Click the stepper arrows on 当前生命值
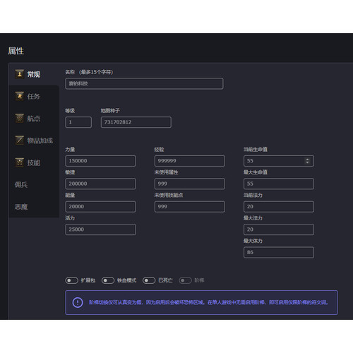Viewport: 353px width, 353px height. [x=307, y=161]
